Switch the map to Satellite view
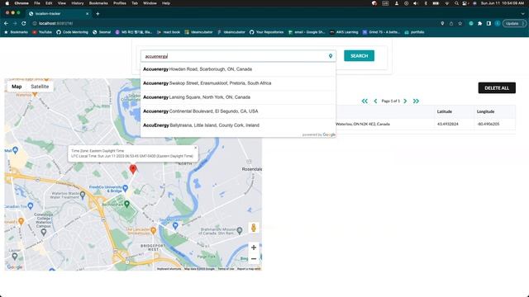This screenshot has width=529, height=297. click(x=40, y=87)
